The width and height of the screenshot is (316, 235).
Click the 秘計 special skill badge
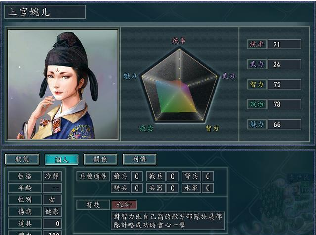click(x=124, y=205)
